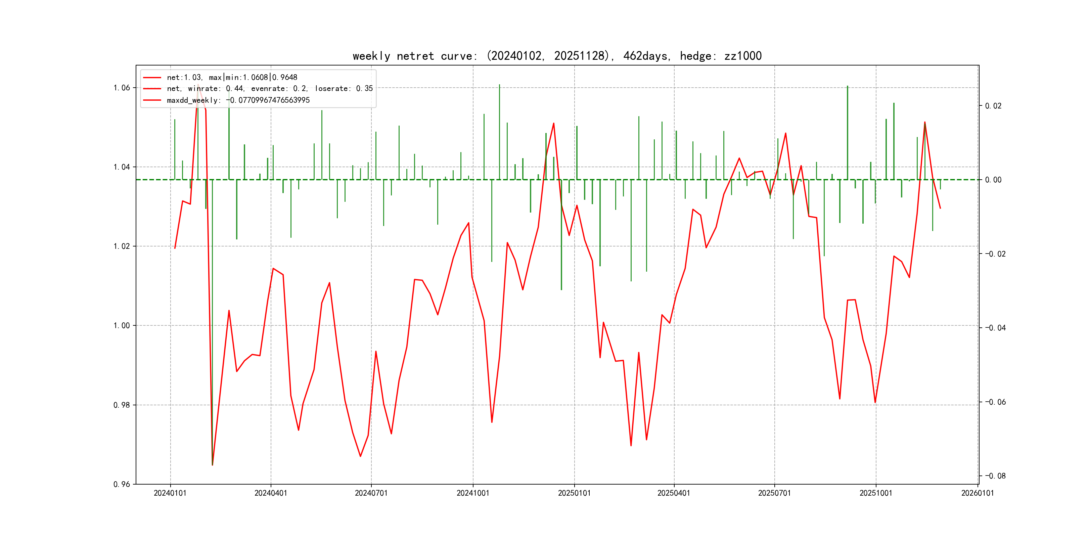Click the 20251001 x-axis date label
This screenshot has height=544, width=1088.
pos(875,493)
